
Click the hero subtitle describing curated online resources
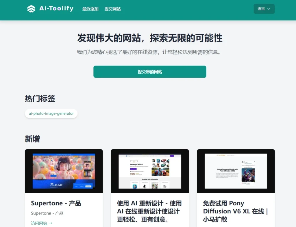coord(149,52)
